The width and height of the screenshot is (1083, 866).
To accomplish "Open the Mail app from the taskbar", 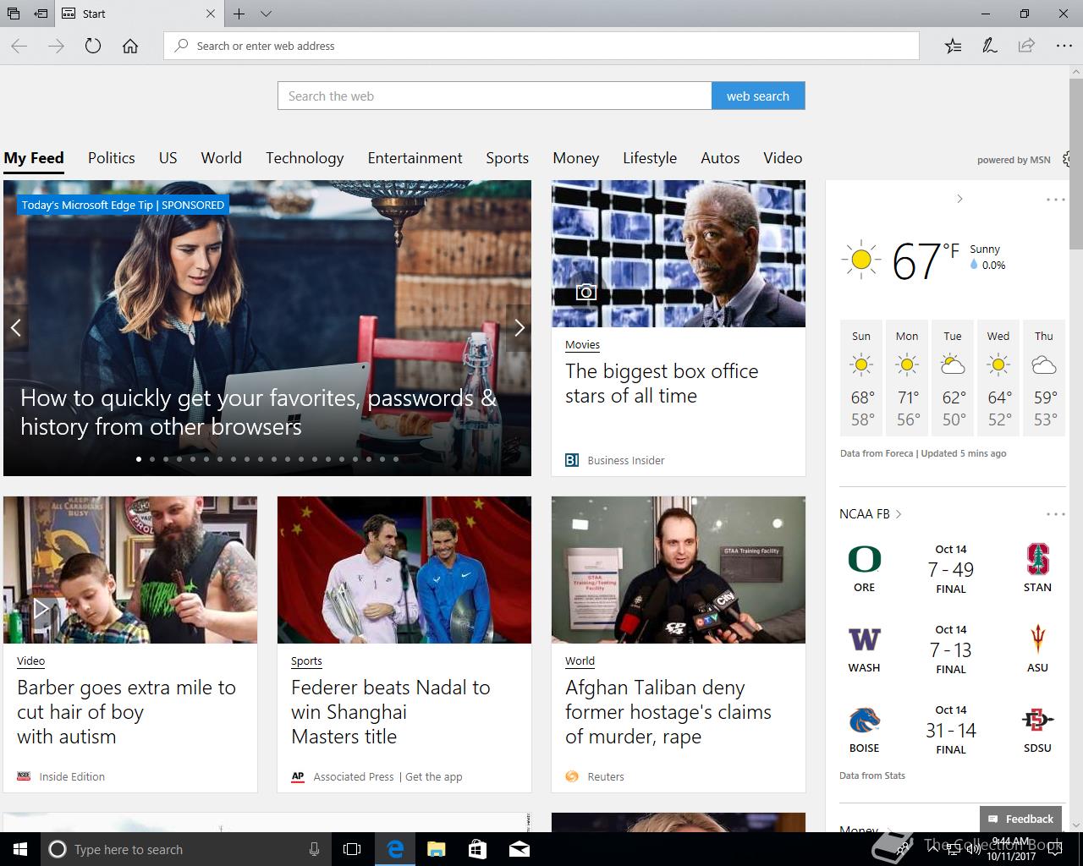I will point(520,849).
